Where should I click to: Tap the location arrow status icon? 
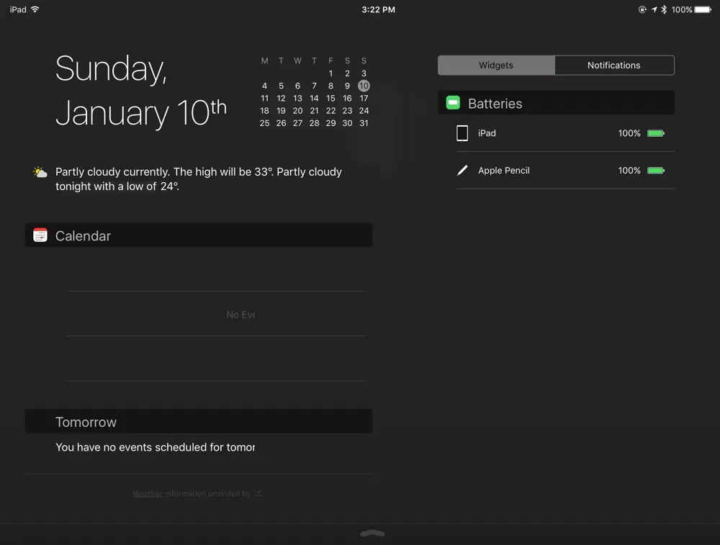click(x=654, y=9)
